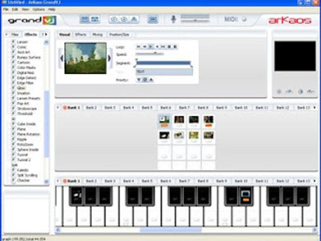This screenshot has width=321, height=241.
Task: Select Bank 10 in the visuals bank row
Action: coord(241,107)
